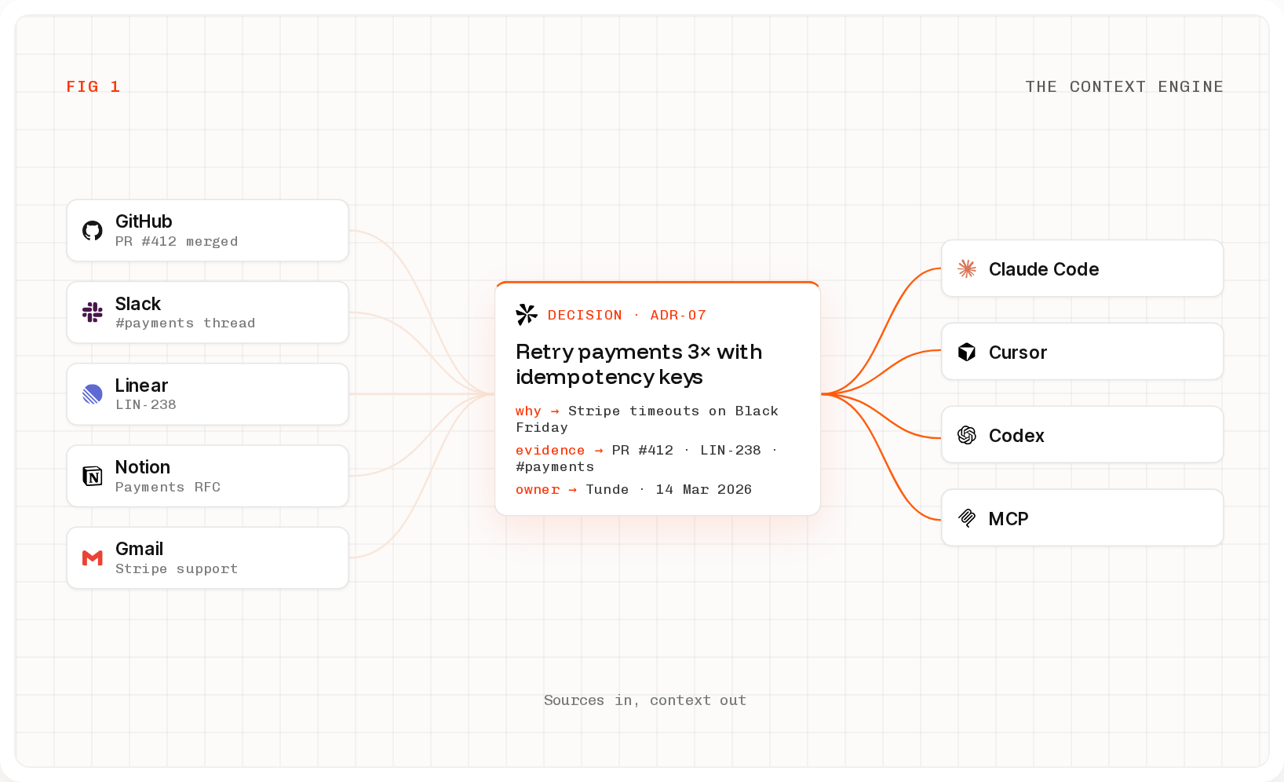
Task: Click the Claude Code starburst icon
Action: (x=967, y=269)
